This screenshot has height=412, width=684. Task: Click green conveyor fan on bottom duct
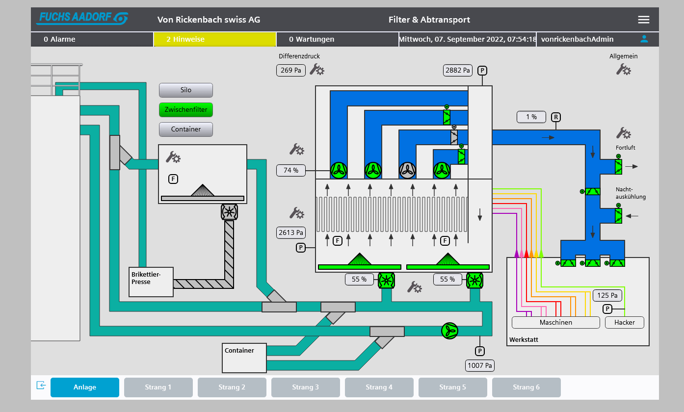[x=449, y=331]
